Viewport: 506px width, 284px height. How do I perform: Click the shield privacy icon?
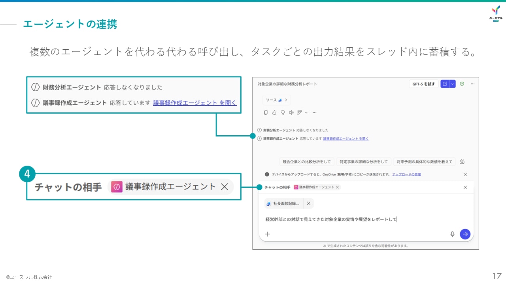pos(462,84)
